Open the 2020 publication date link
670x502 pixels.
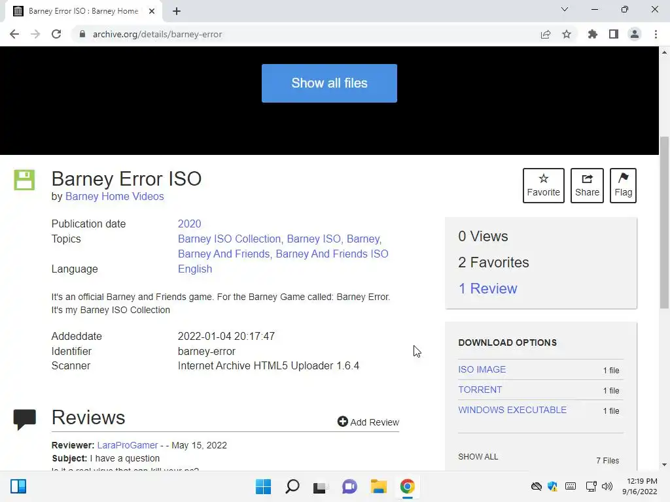click(189, 224)
